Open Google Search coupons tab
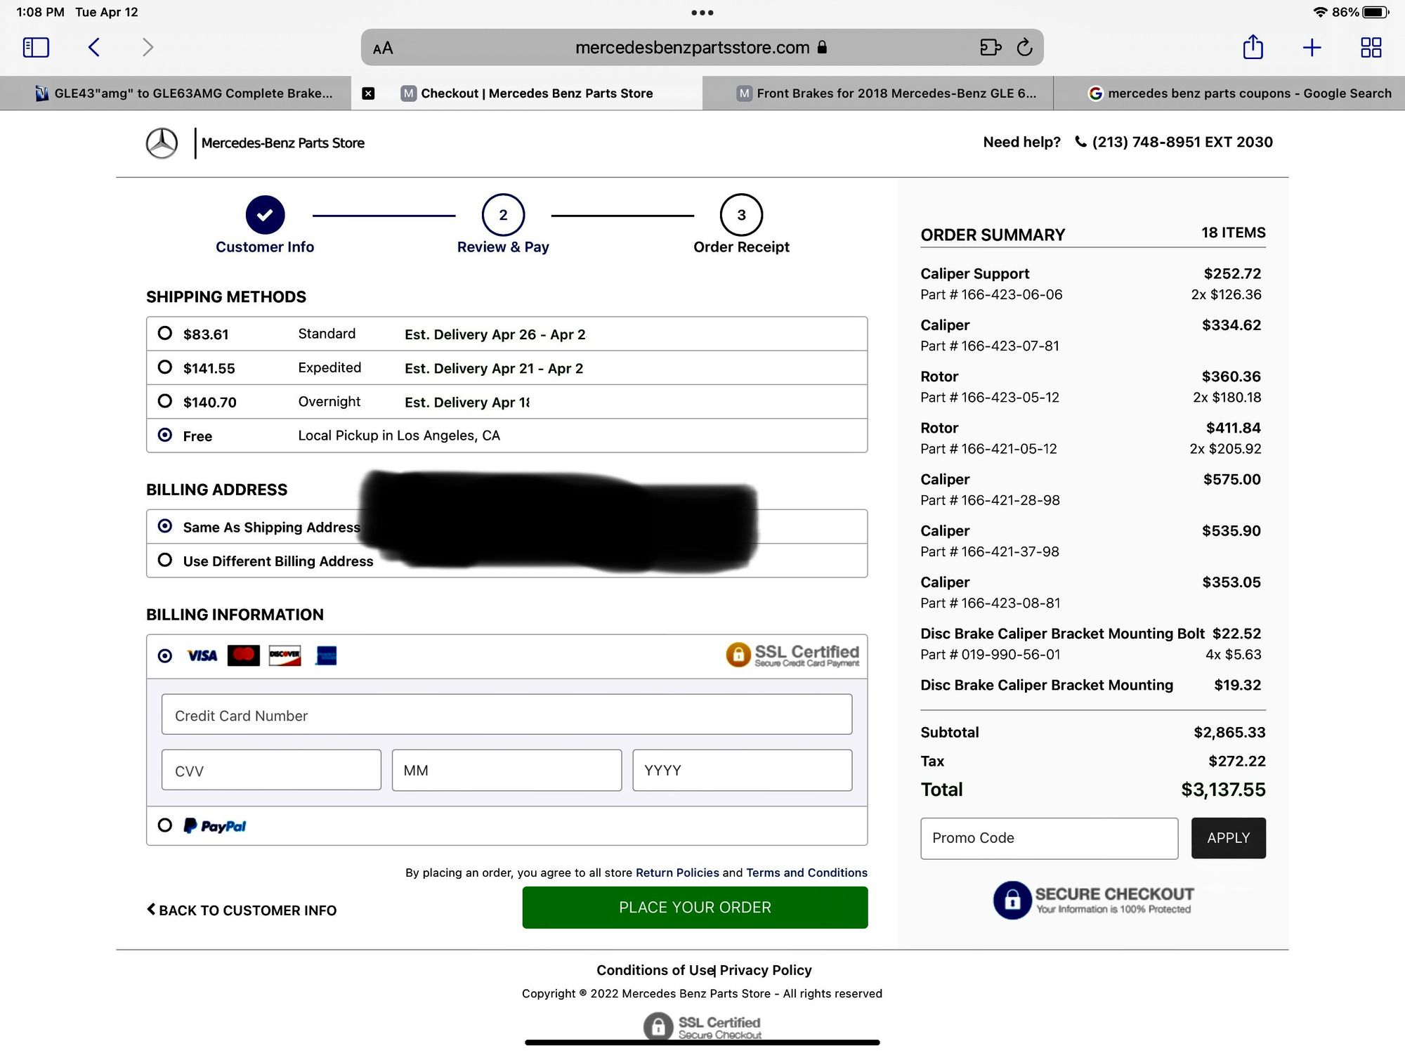The width and height of the screenshot is (1405, 1053). 1240,93
